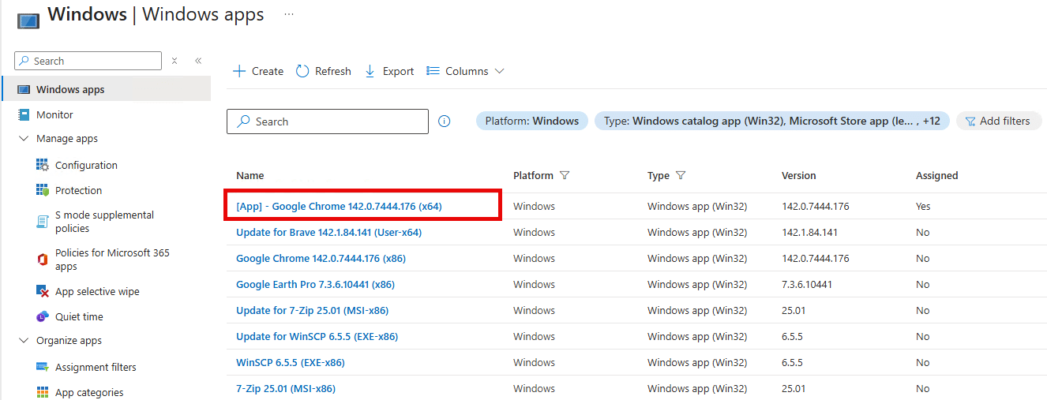
Task: Select Windows apps in left navigation
Action: point(70,89)
